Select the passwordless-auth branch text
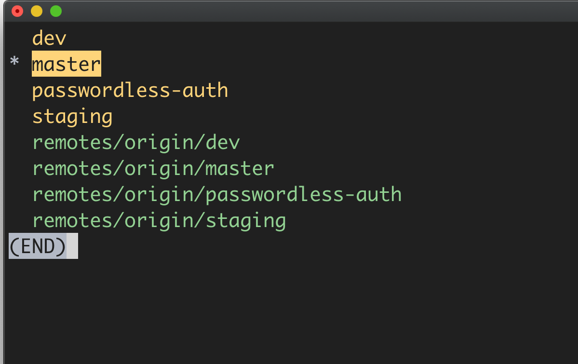Image resolution: width=578 pixels, height=364 pixels. click(129, 90)
